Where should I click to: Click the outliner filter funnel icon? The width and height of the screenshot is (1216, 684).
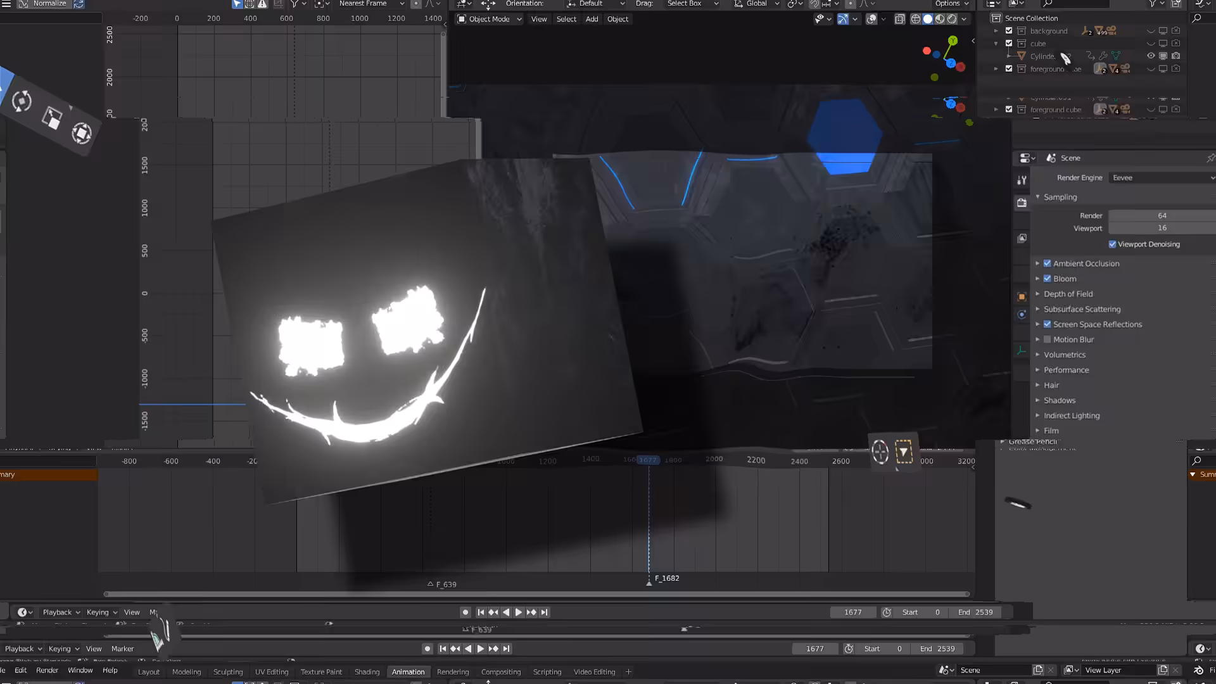(1153, 4)
